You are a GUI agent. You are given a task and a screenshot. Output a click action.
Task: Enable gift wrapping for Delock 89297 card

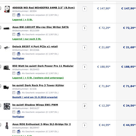(14, 54)
